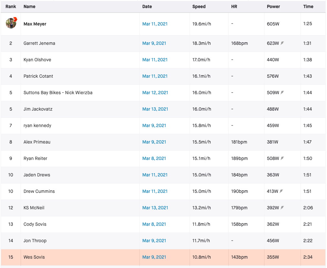
Task: Open Max Meyer's profile picture
Action: pos(11,24)
